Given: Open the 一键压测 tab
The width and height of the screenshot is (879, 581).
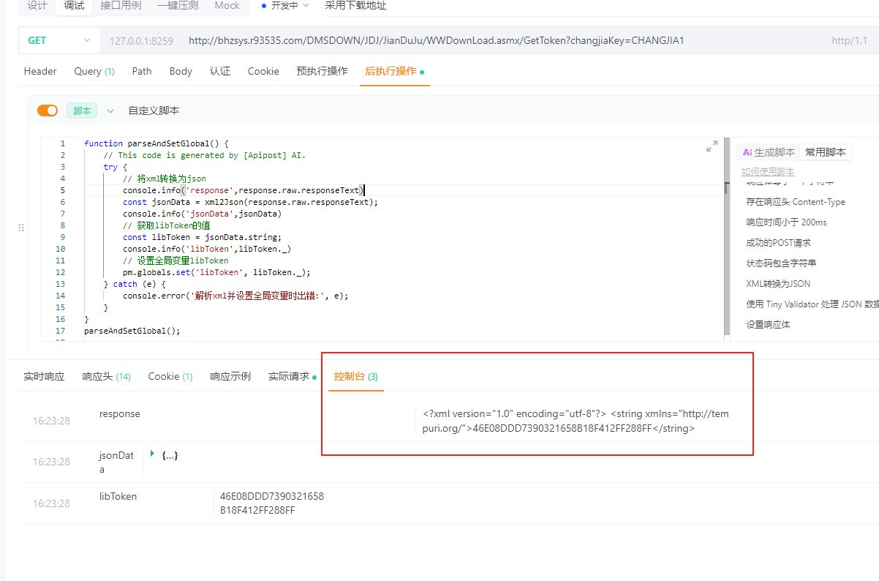Looking at the screenshot, I should [178, 6].
